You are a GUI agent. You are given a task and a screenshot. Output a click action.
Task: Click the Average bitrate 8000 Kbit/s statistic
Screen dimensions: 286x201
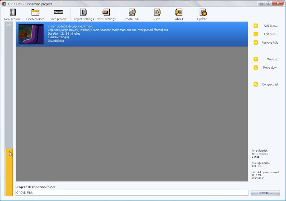[x=261, y=164]
